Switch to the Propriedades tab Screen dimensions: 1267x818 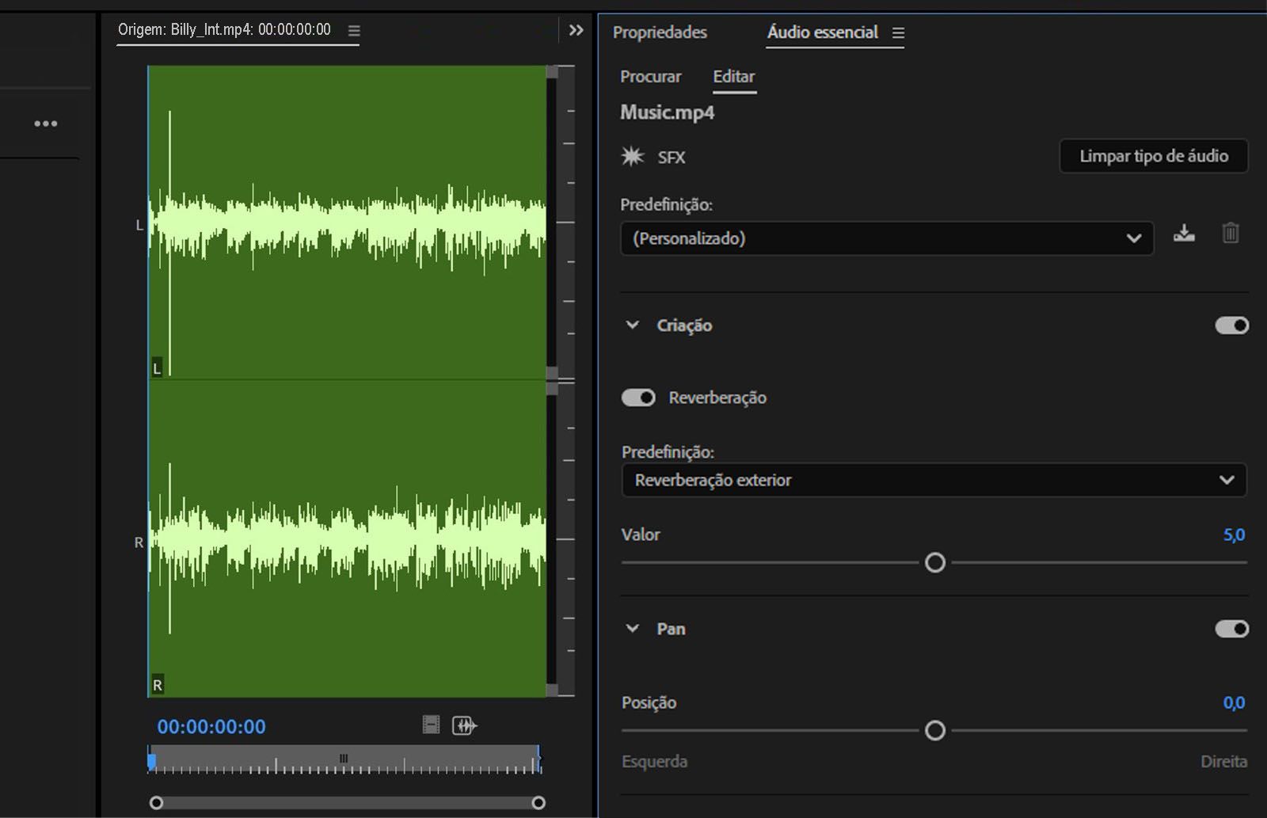pos(660,32)
